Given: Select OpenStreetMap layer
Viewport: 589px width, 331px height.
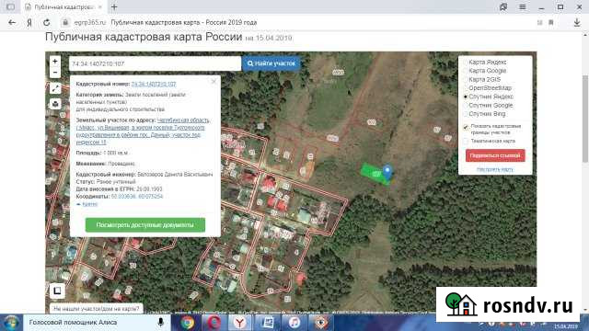Looking at the screenshot, I should coord(490,88).
